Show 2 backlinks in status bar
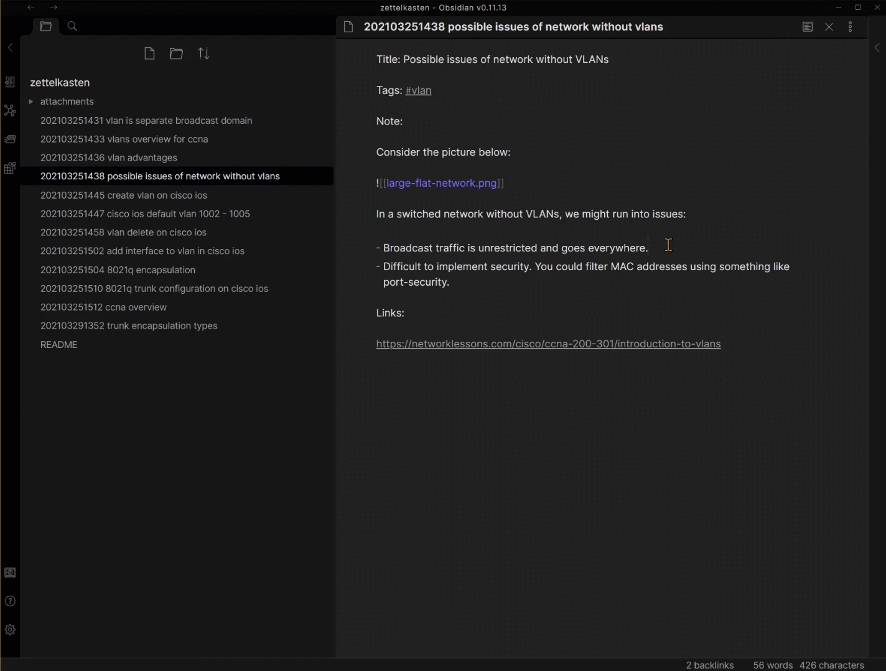Viewport: 886px width, 671px height. tap(710, 665)
